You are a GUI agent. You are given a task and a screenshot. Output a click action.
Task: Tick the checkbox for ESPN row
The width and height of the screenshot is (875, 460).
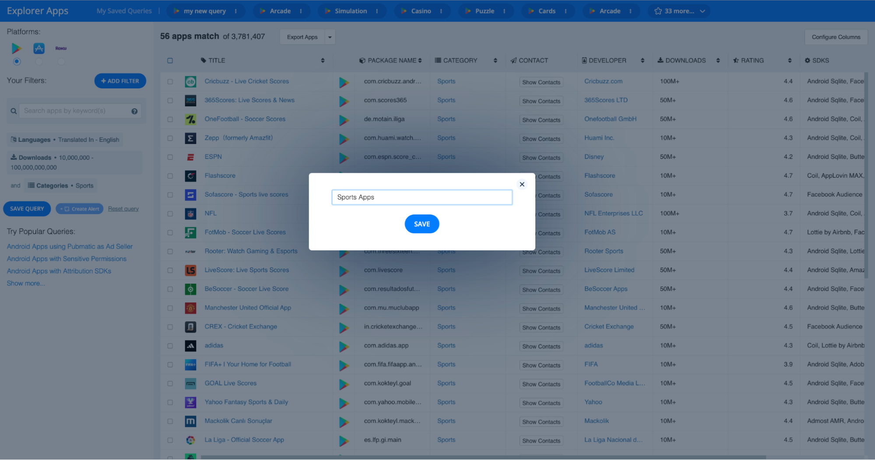click(x=170, y=157)
